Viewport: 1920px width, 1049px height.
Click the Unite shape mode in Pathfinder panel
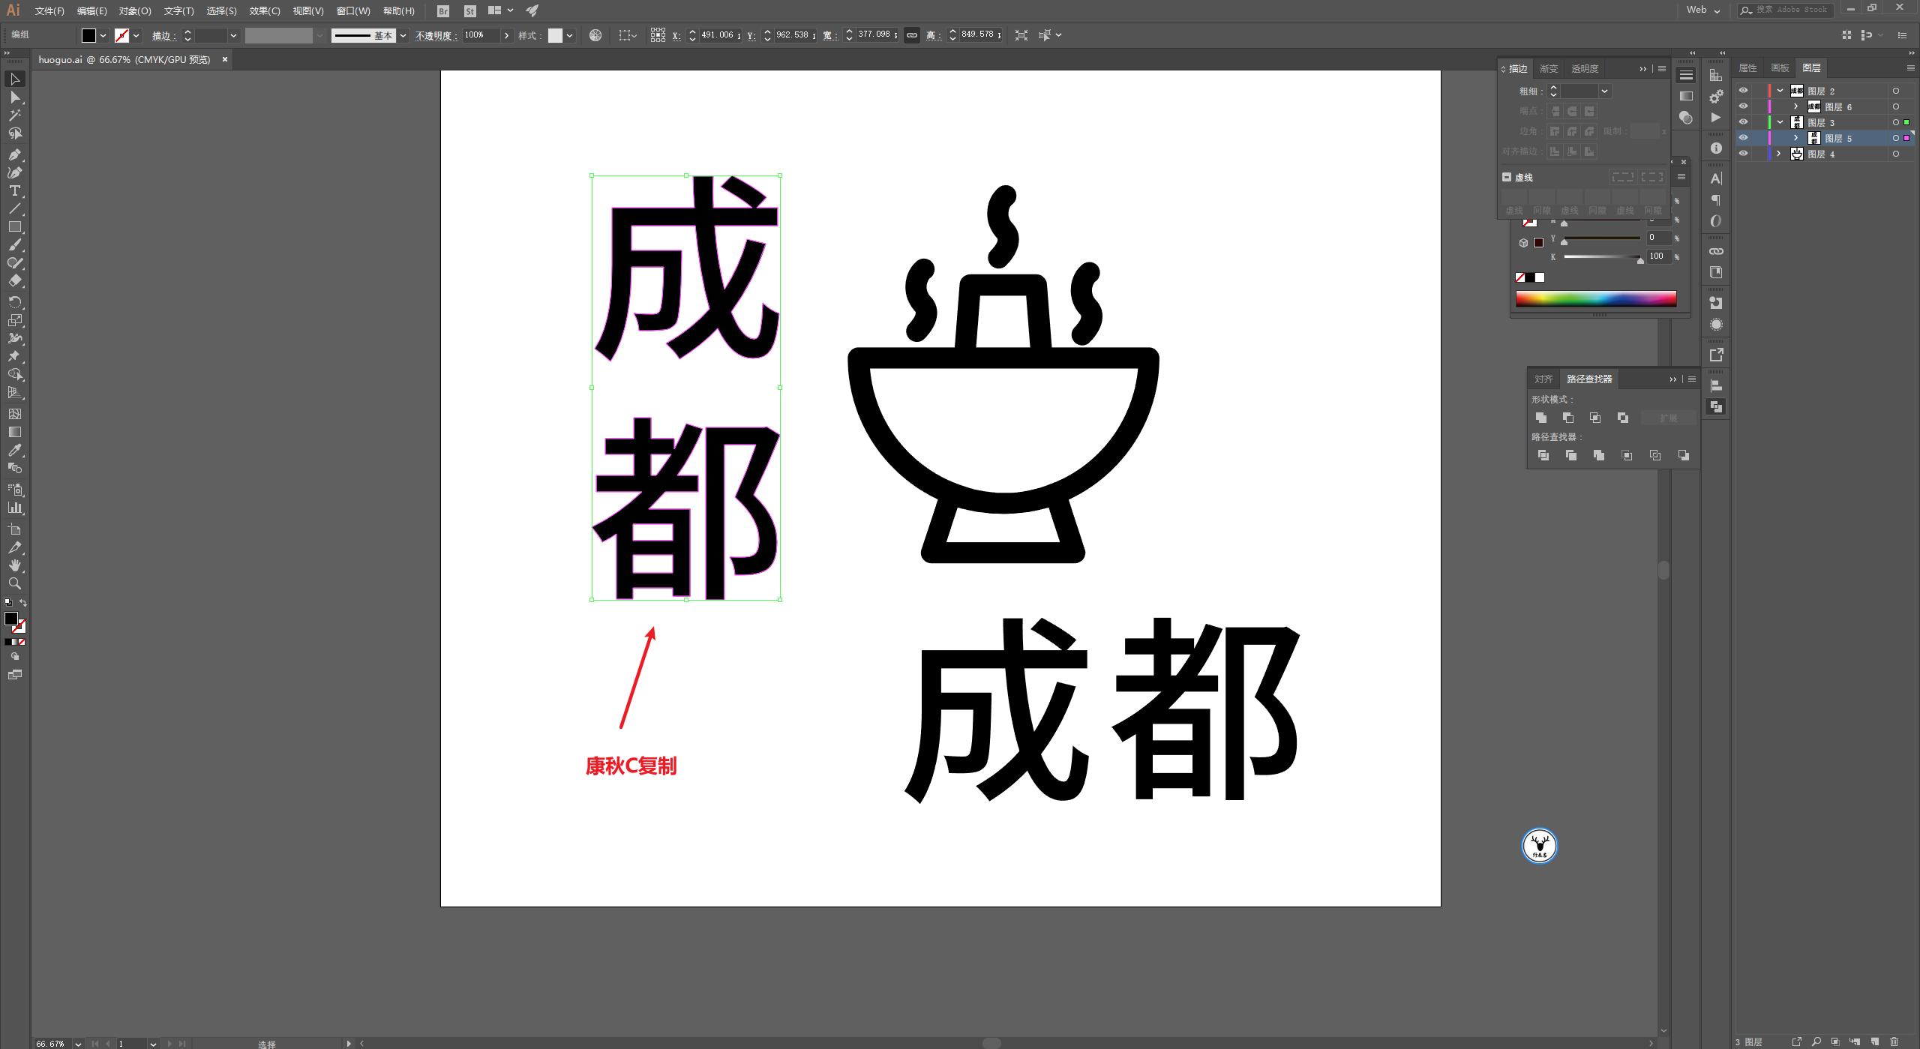pos(1543,418)
